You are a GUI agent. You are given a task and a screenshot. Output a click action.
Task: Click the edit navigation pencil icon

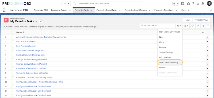(211, 10)
